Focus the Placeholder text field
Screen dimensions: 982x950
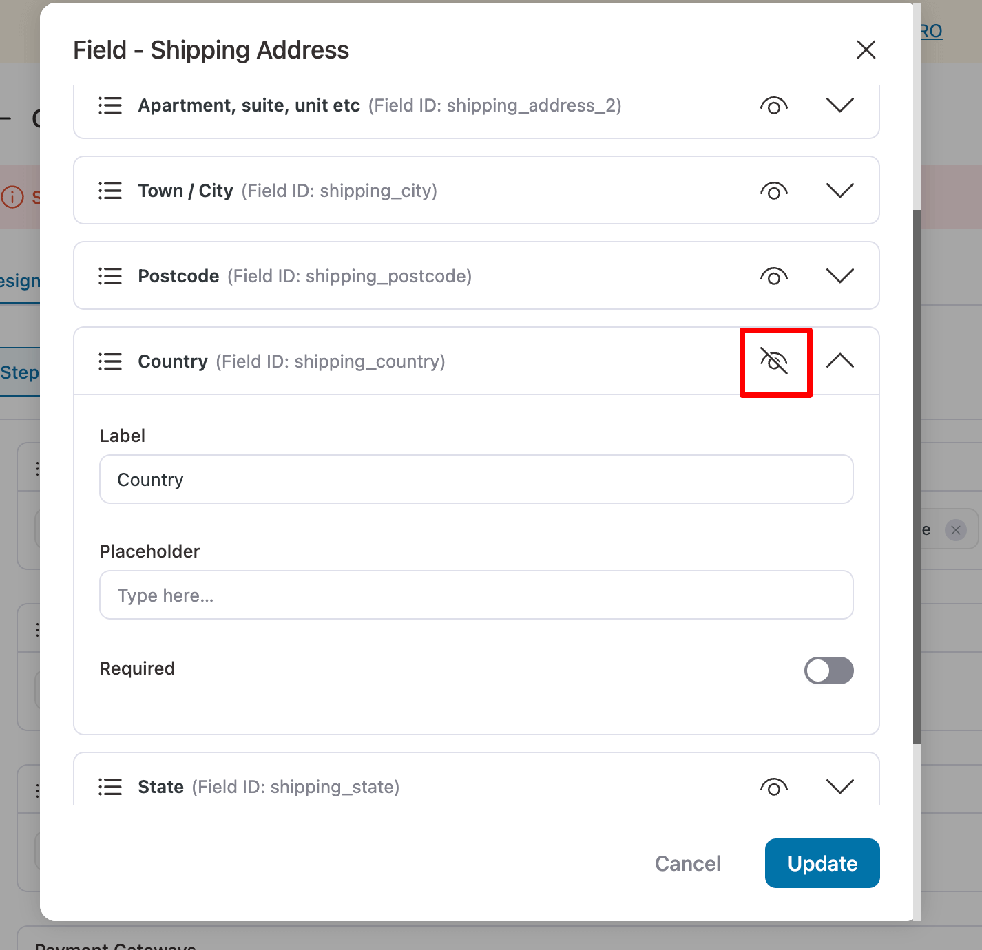(x=477, y=595)
